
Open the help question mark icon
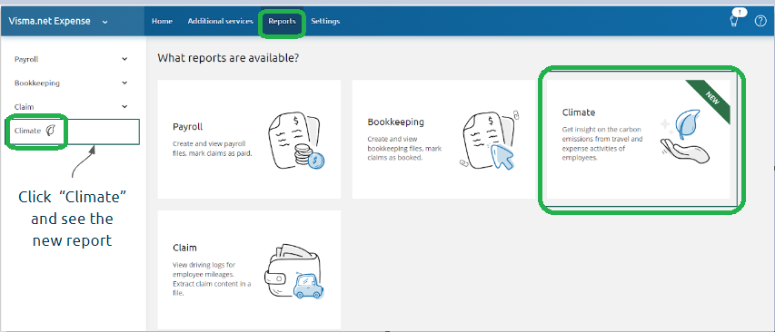pos(760,21)
